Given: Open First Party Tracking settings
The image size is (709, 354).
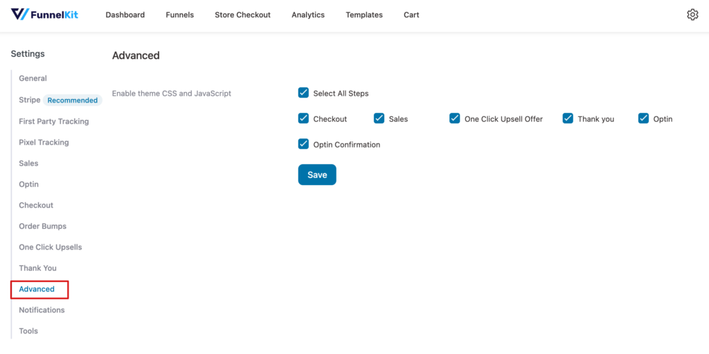Looking at the screenshot, I should click(x=54, y=121).
